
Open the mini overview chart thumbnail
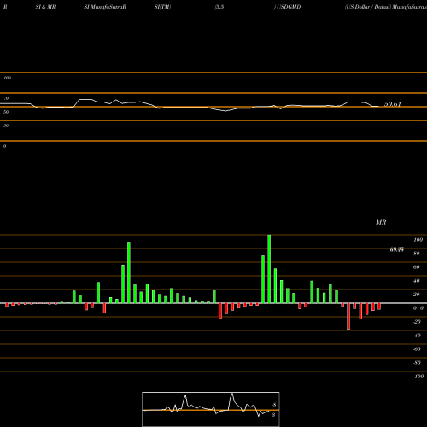pos(211,409)
